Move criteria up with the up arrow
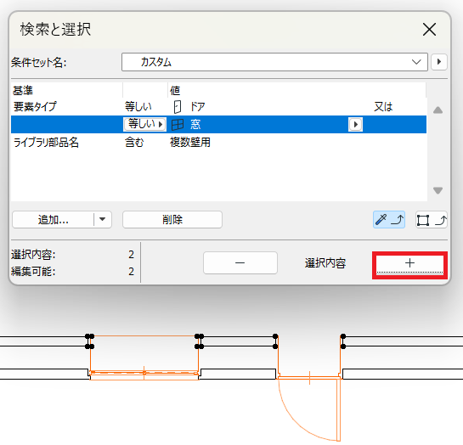 [438, 110]
